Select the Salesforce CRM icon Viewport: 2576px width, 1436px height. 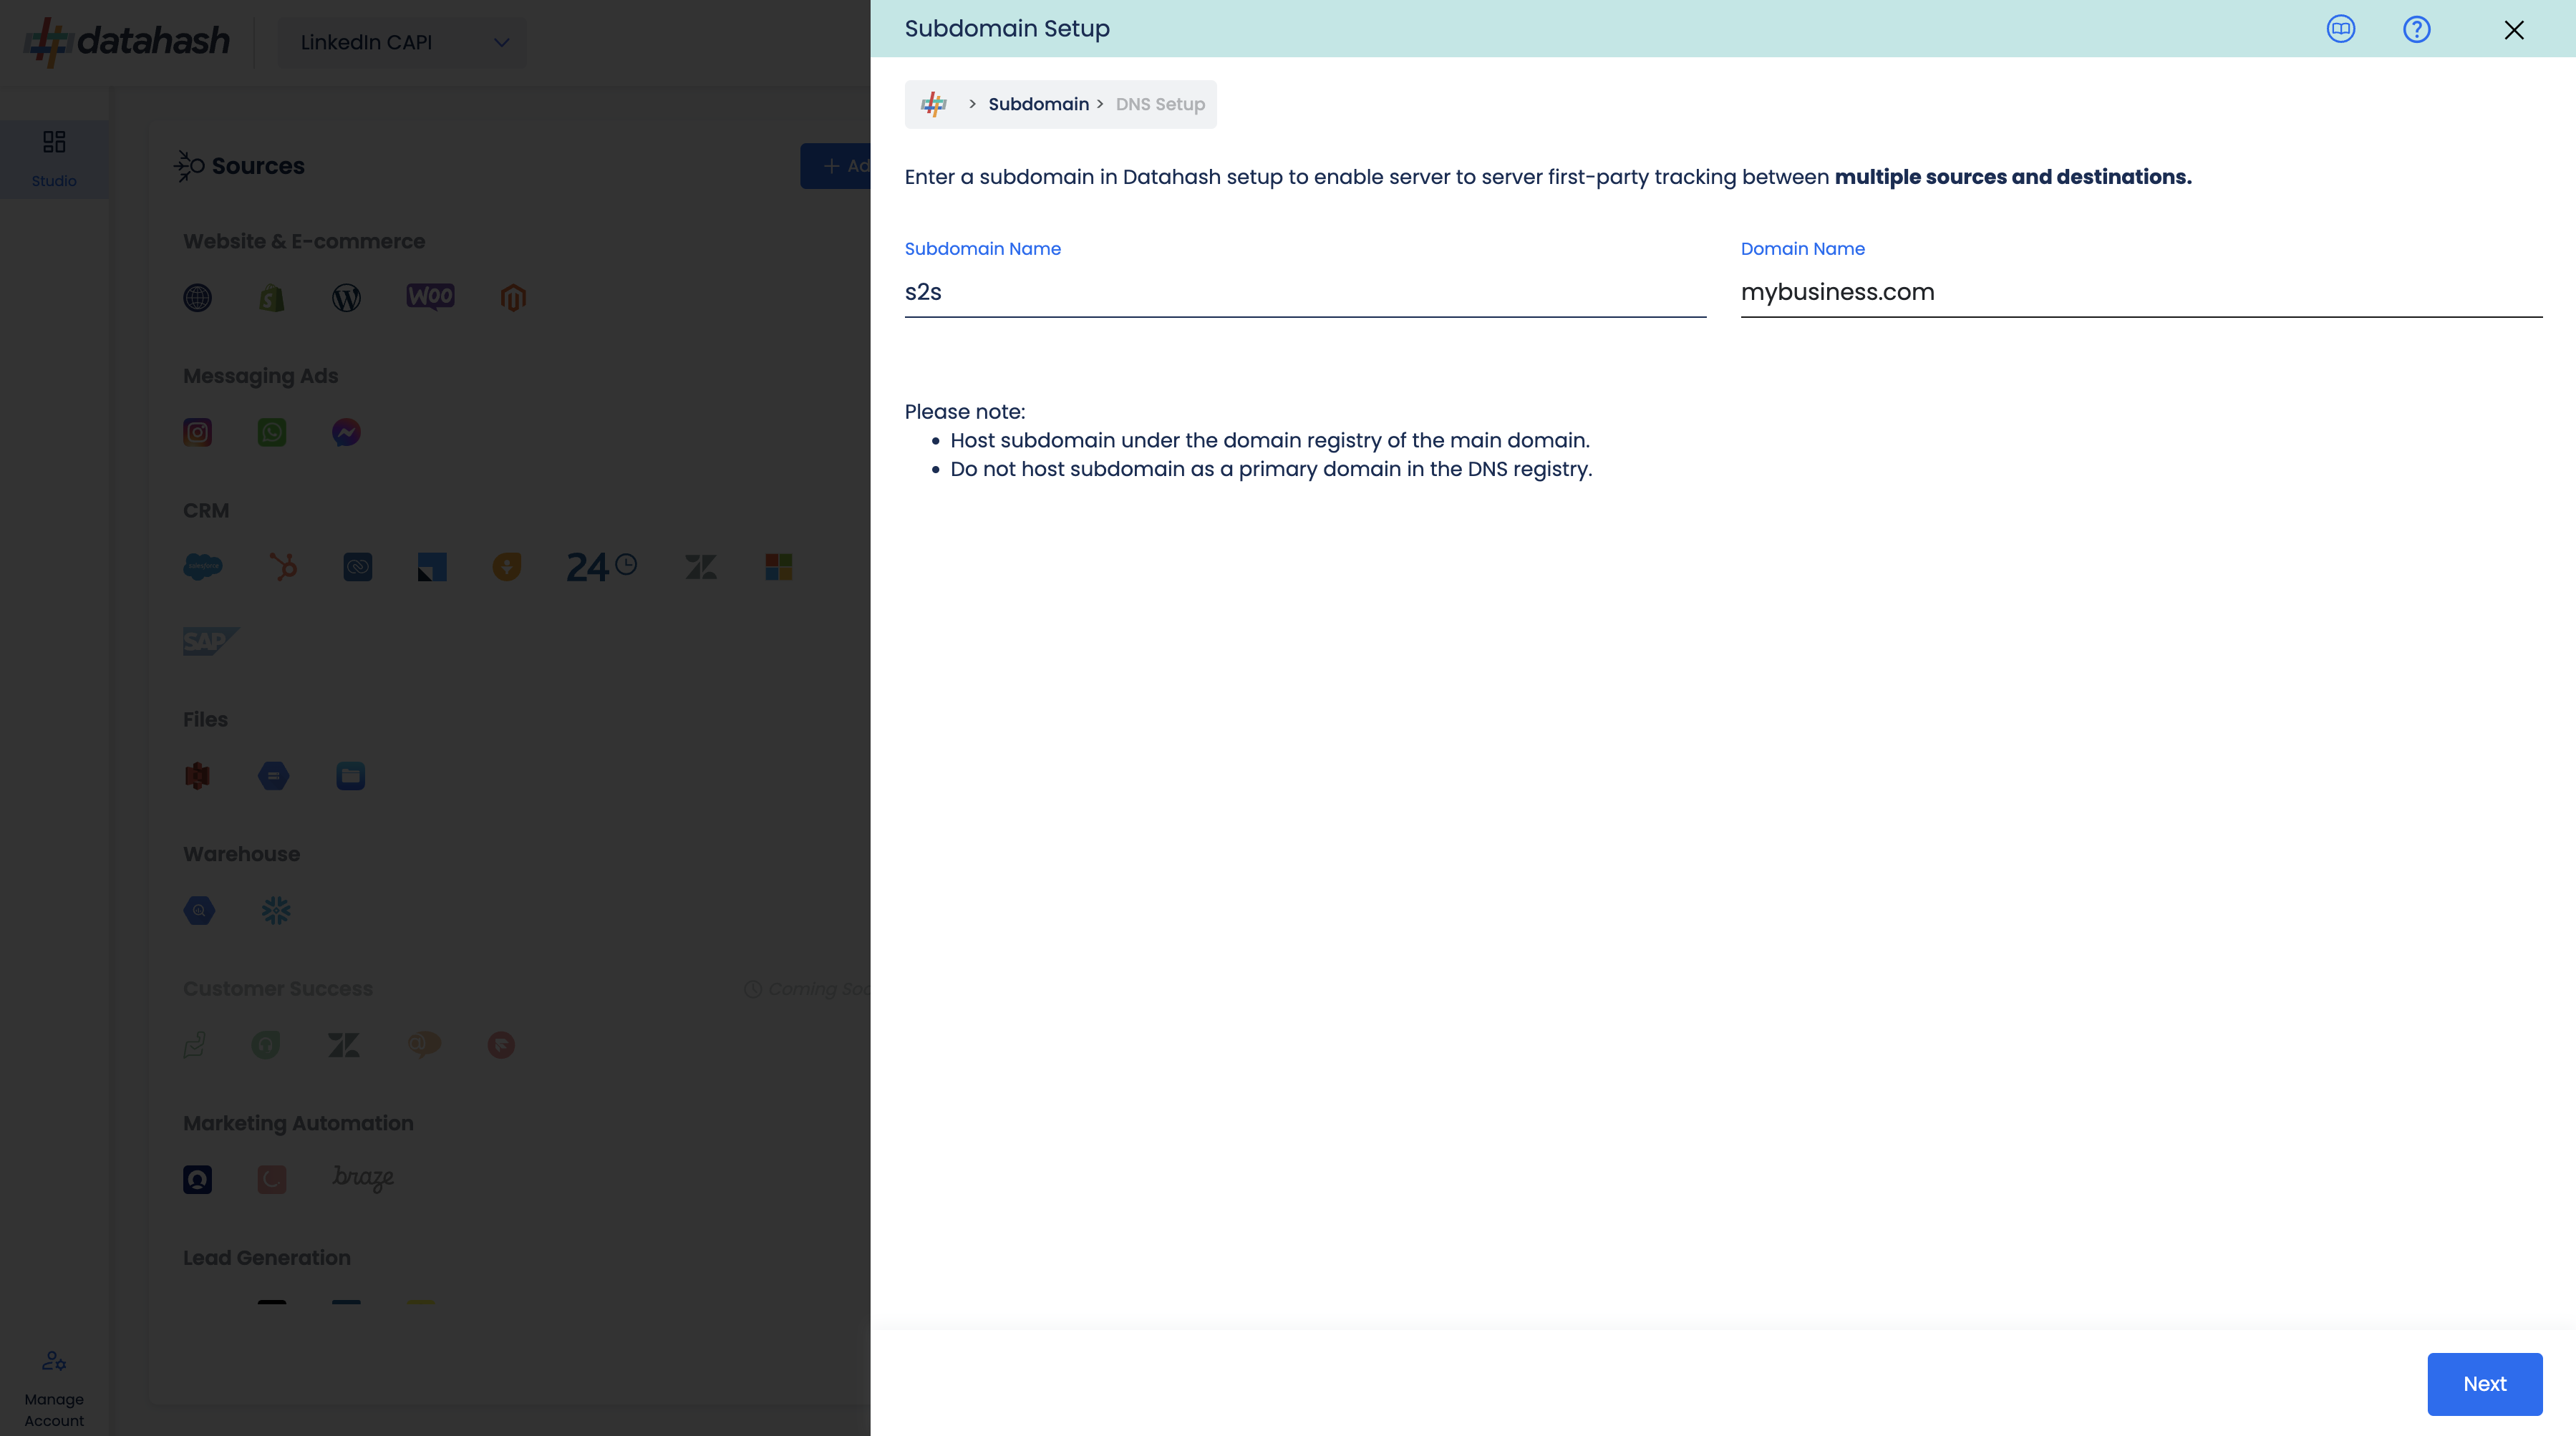203,567
